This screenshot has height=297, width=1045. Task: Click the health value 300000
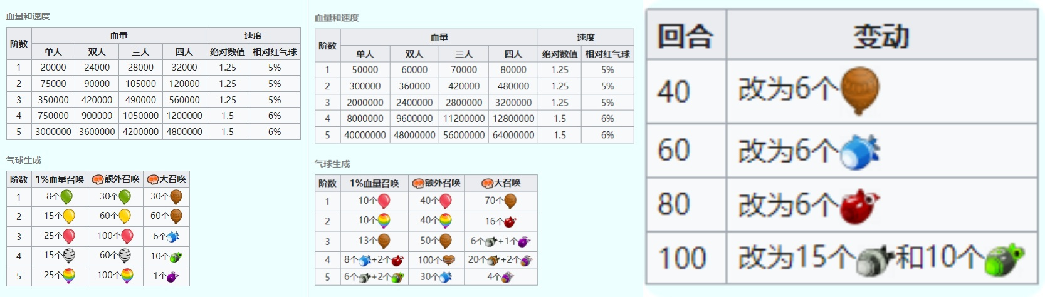pyautogui.click(x=365, y=86)
